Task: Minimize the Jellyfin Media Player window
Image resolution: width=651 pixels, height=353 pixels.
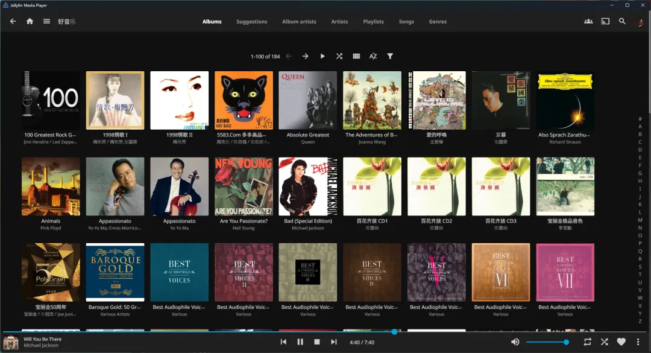Action: (612, 5)
